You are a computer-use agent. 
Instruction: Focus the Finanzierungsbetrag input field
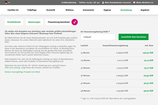[98, 37]
